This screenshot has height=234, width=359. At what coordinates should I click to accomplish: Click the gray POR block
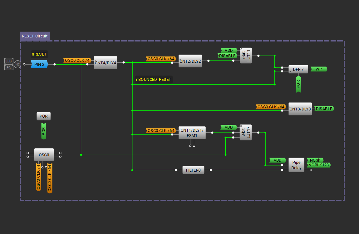point(44,116)
